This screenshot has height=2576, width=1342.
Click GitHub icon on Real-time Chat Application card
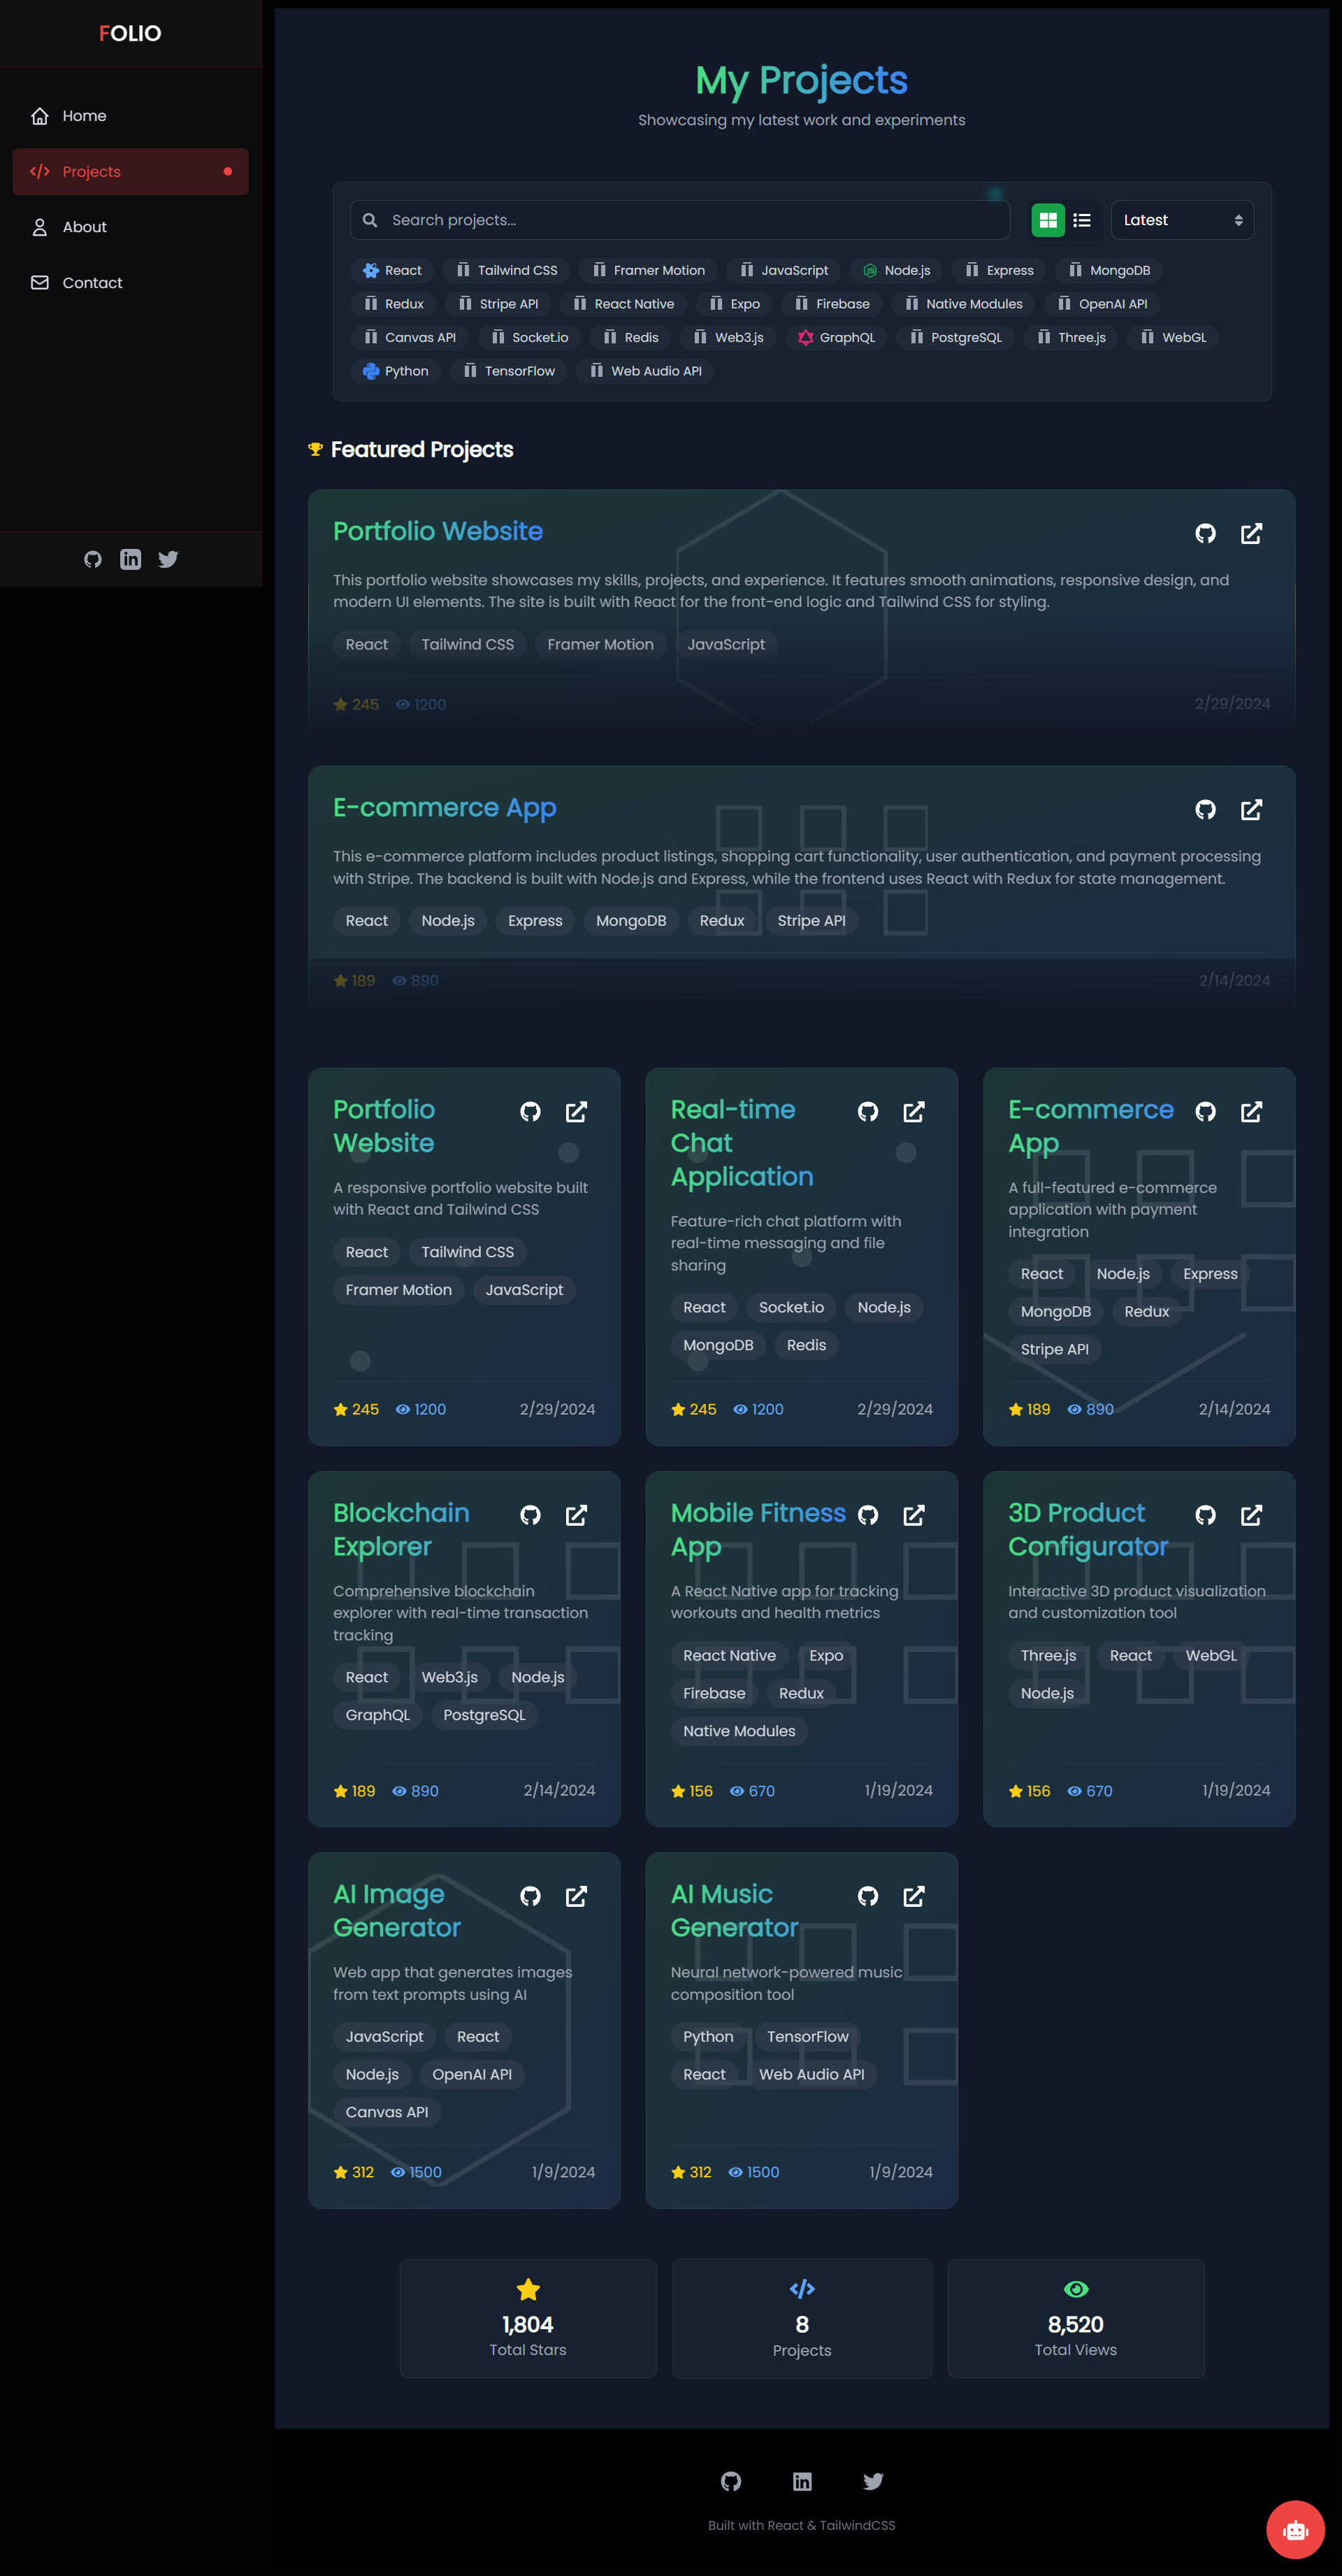point(867,1111)
